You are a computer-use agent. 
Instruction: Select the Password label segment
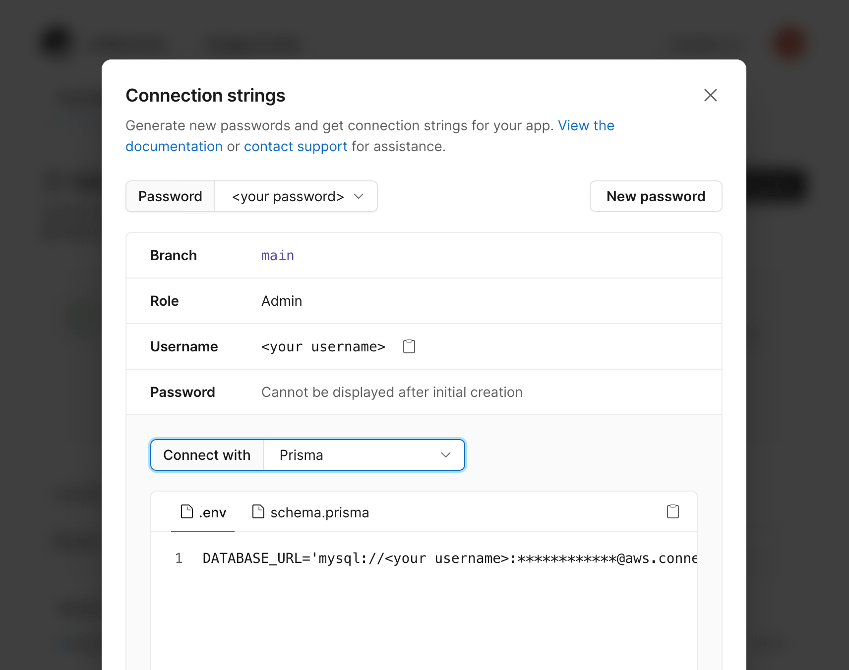click(x=170, y=196)
